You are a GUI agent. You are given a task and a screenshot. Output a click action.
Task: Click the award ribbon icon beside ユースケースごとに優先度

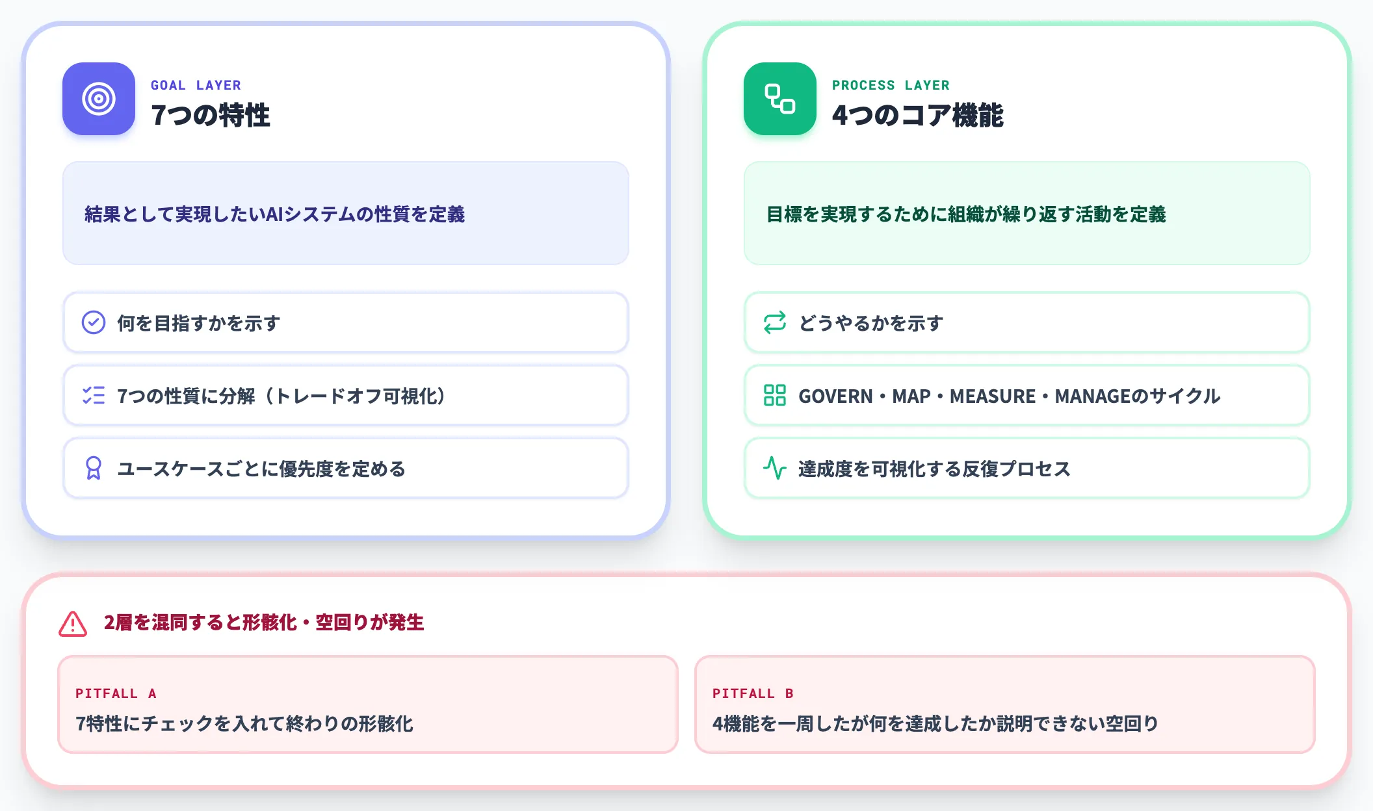coord(94,468)
